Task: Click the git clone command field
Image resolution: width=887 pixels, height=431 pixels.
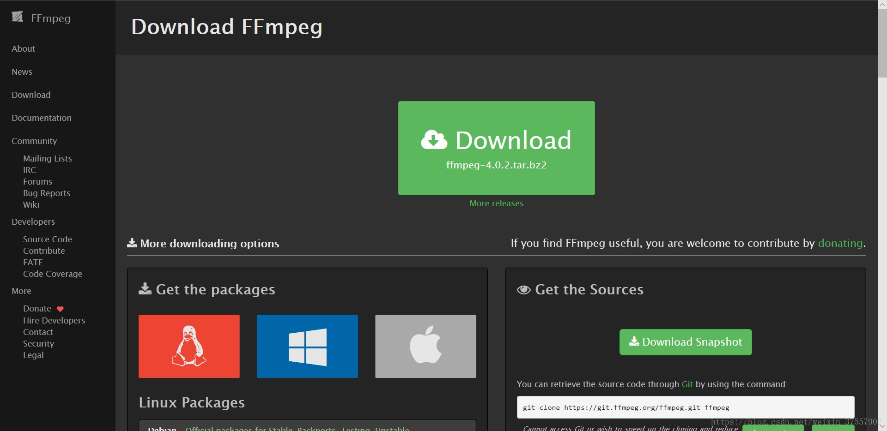Action: [686, 407]
